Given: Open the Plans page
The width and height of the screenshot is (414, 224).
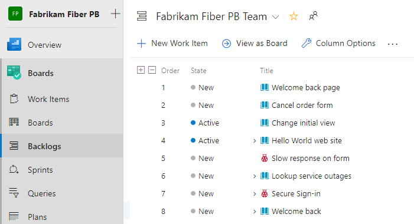Looking at the screenshot, I should 37,217.
